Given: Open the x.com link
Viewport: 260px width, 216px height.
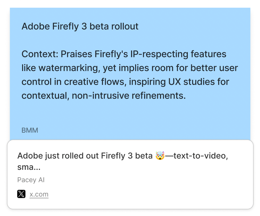Looking at the screenshot, I should (x=39, y=194).
